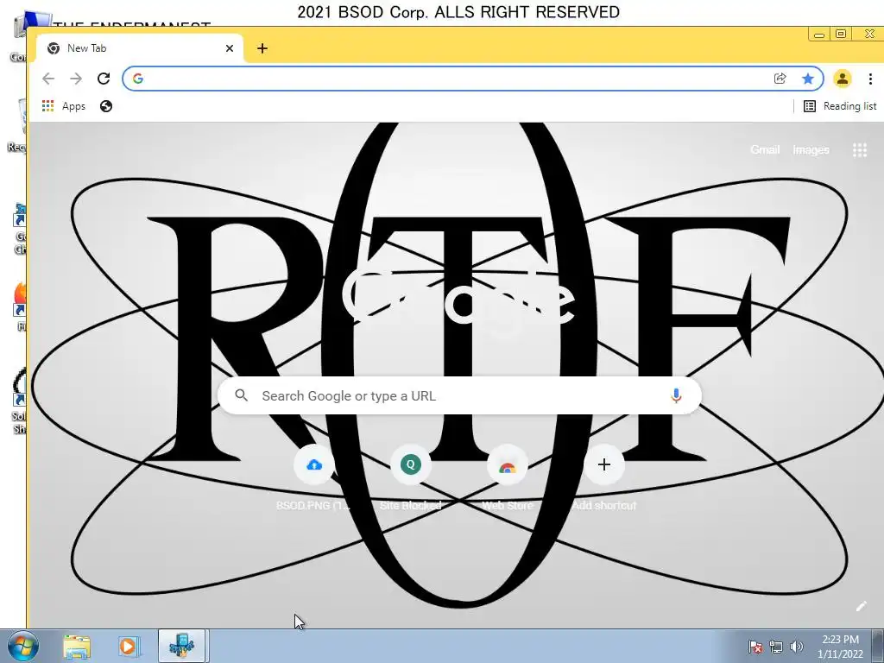The height and width of the screenshot is (663, 884).
Task: Maximize the Chrome window
Action: click(x=841, y=34)
